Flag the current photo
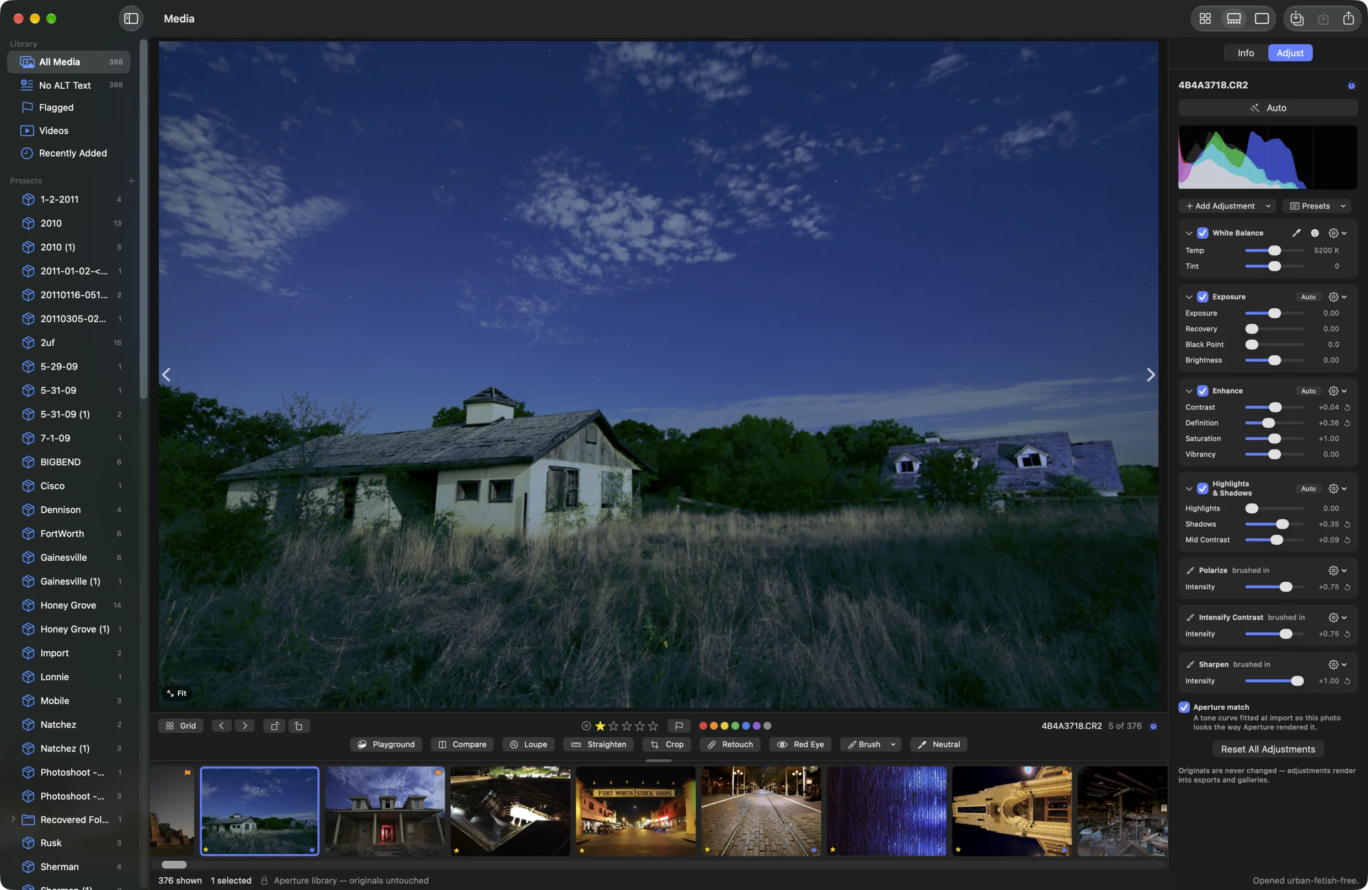The width and height of the screenshot is (1368, 890). coord(678,726)
